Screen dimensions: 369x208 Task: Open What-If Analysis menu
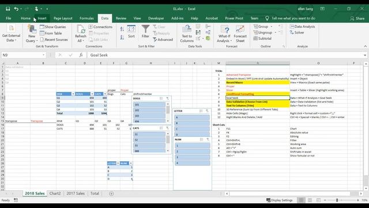[x=224, y=34]
